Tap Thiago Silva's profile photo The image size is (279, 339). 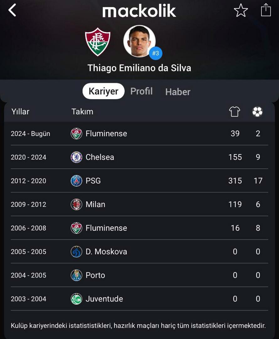[x=139, y=41]
